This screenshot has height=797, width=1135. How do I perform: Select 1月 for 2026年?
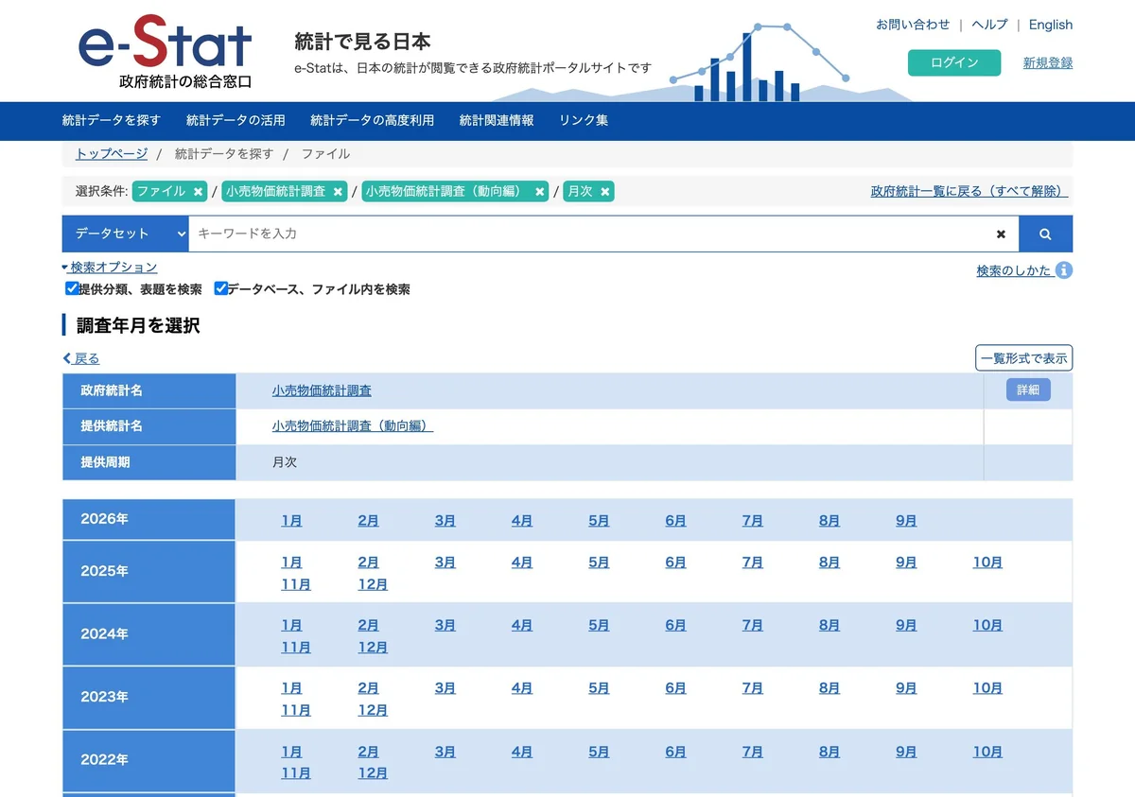[292, 521]
